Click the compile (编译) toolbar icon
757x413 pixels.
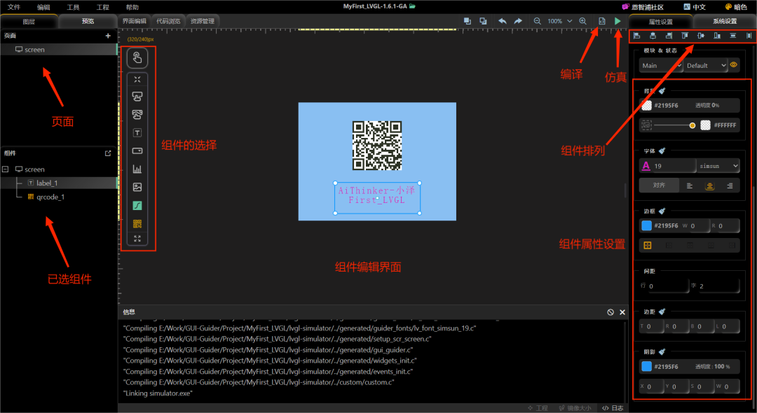601,21
